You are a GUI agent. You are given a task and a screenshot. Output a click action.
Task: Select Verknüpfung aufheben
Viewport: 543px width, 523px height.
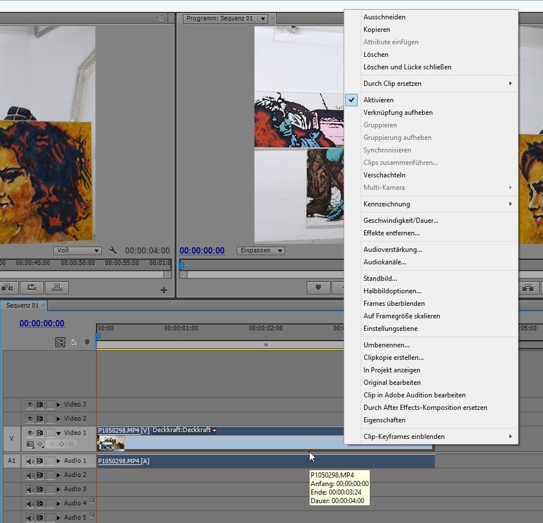tap(431, 113)
